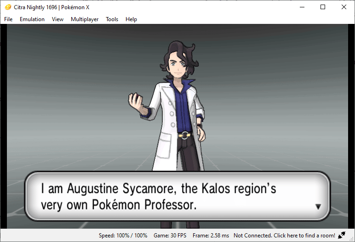Viewport: 355px width, 242px height.
Task: Close the Citra Nightly window
Action: [x=344, y=7]
